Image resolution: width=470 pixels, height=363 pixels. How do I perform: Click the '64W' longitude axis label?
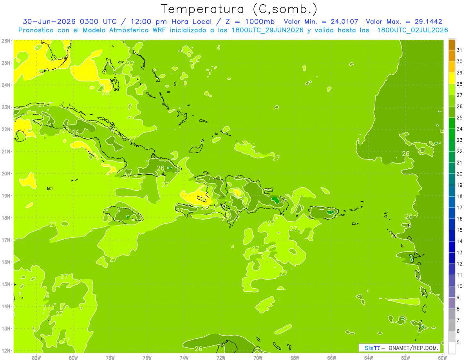coord(369,358)
